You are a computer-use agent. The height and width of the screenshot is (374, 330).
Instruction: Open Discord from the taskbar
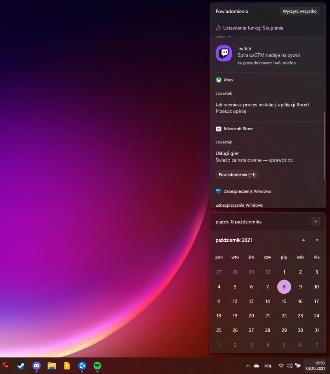37,366
